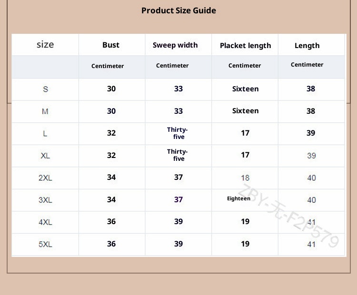Viewport: 357px width, 295px height.
Task: Click the L size row label
Action: pyautogui.click(x=45, y=134)
